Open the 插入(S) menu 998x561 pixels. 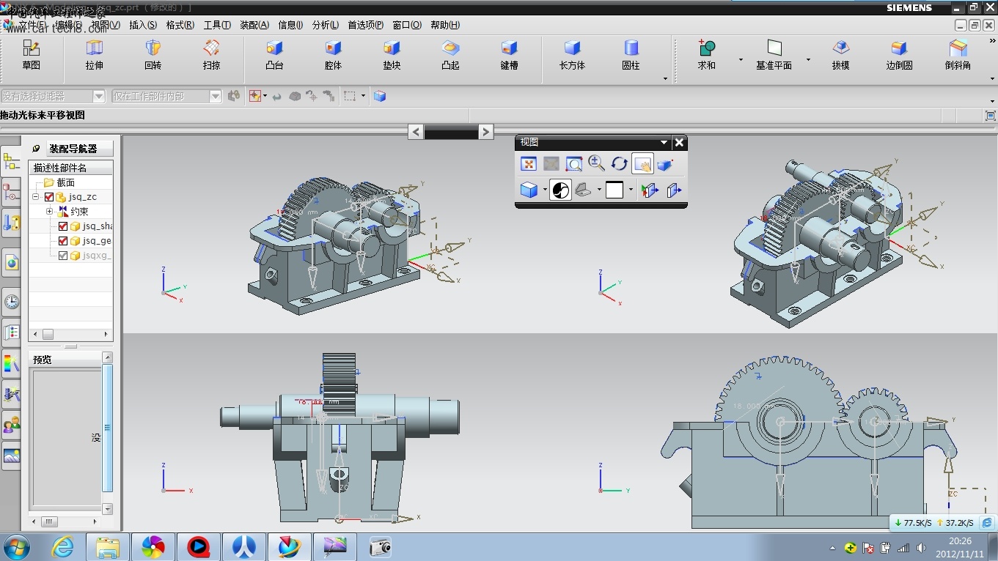click(x=143, y=25)
